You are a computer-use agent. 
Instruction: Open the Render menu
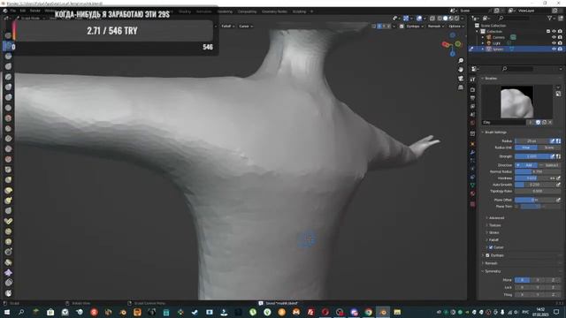point(35,11)
